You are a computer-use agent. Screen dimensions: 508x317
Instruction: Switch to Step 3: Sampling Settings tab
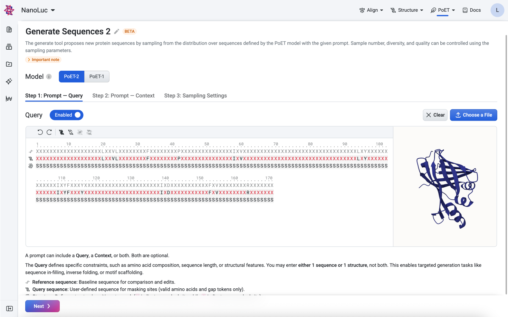[195, 96]
